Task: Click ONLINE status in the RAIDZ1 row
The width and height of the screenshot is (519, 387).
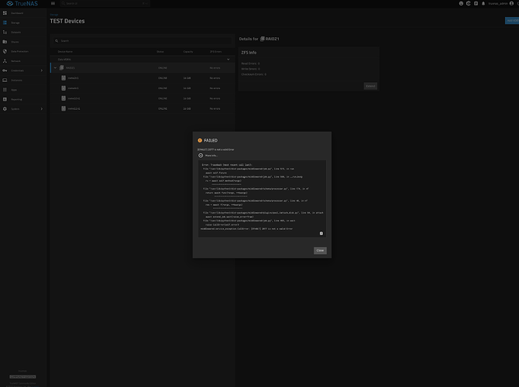Action: point(163,68)
